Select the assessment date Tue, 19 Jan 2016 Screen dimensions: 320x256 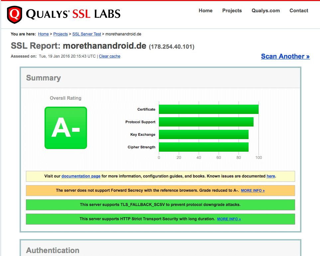click(x=54, y=56)
